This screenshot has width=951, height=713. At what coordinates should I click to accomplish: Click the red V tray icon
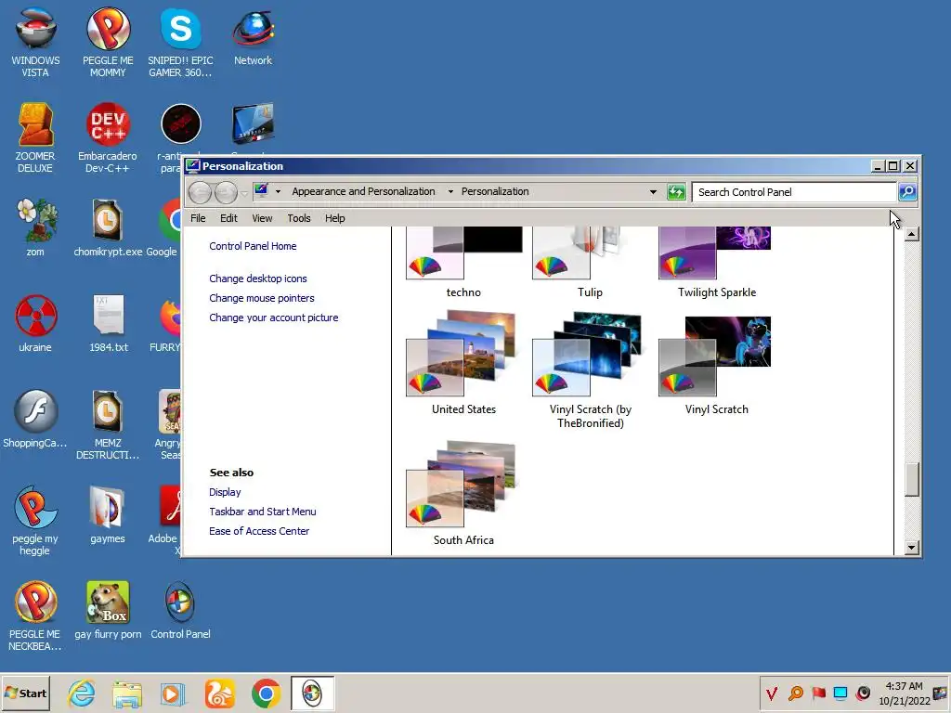[x=772, y=693]
